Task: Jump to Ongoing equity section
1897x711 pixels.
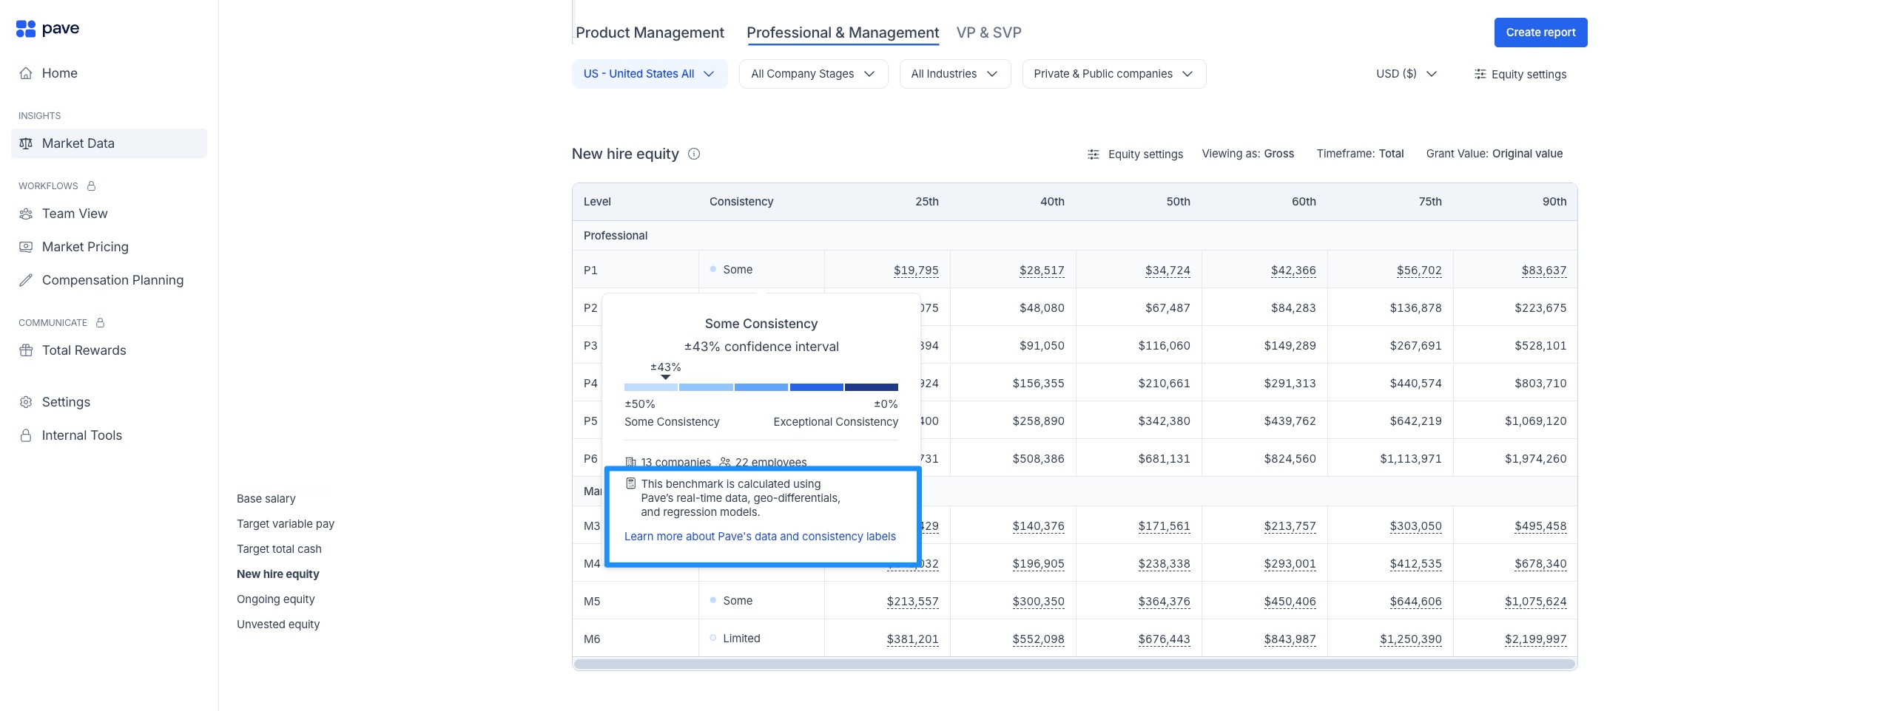Action: pos(275,599)
